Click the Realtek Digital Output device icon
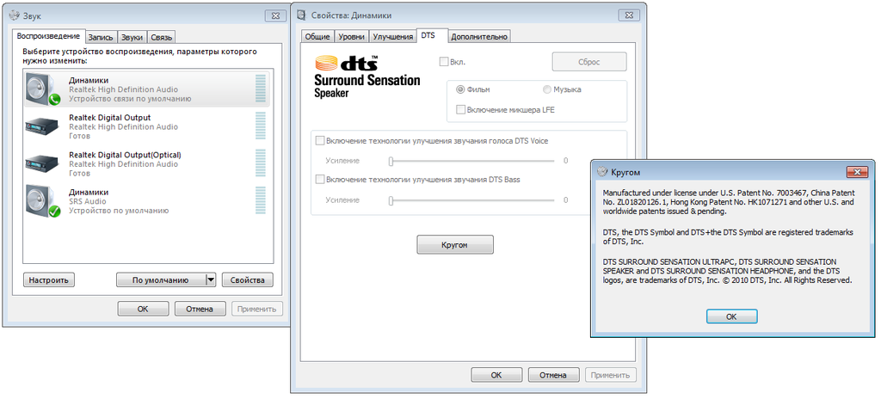The height and width of the screenshot is (399, 881). click(43, 126)
